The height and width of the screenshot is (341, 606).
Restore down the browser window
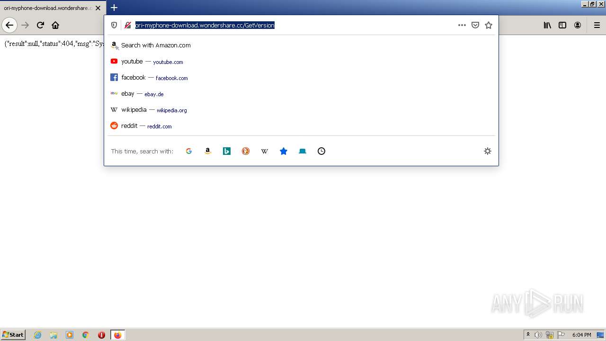[x=592, y=4]
